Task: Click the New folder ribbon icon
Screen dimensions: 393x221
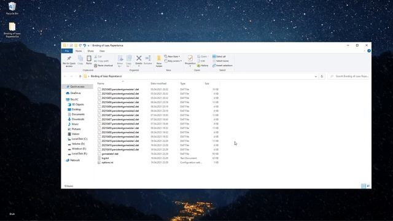Action: point(158,58)
